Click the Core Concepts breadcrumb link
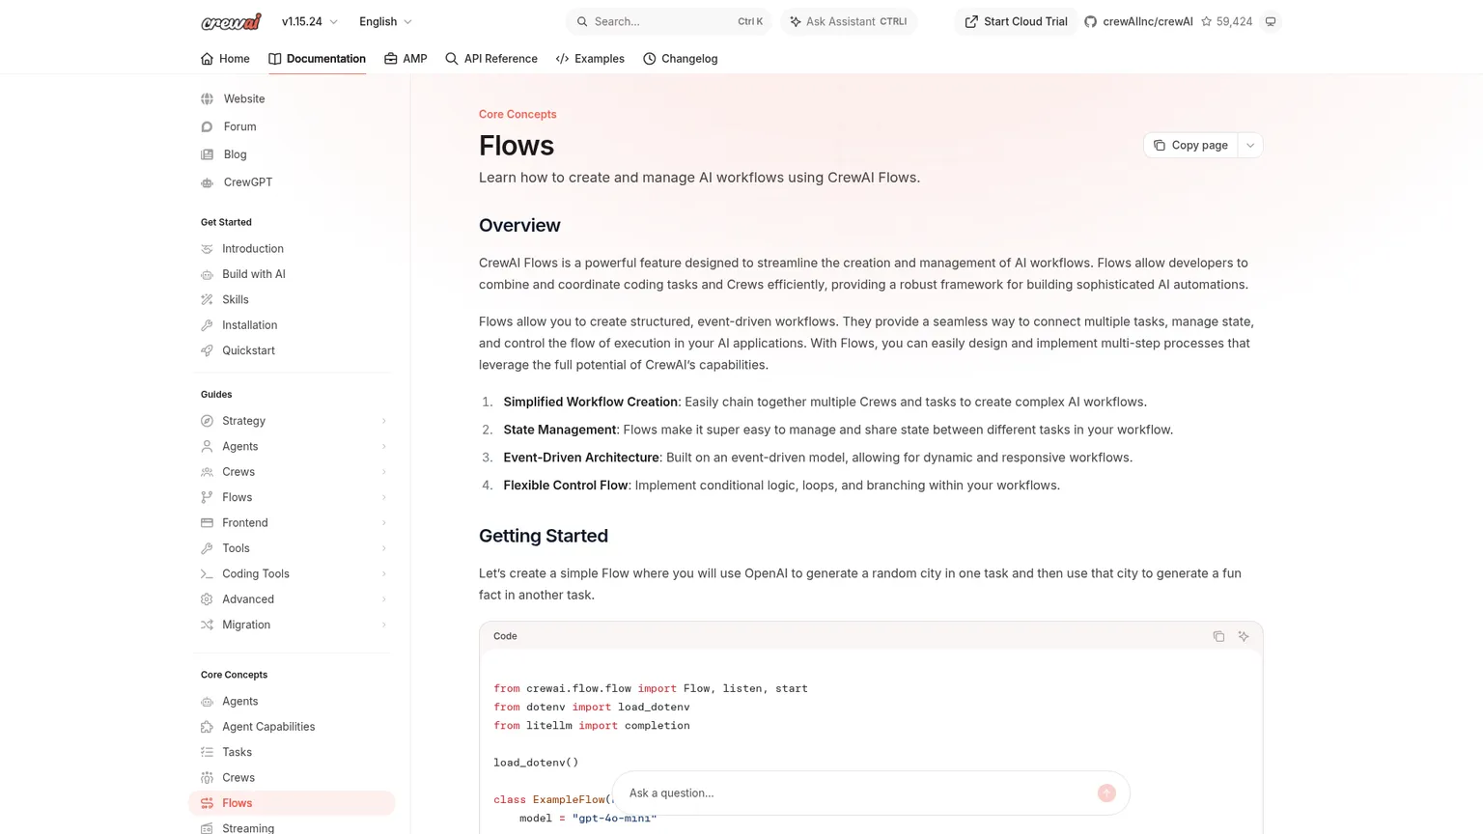This screenshot has height=834, width=1483. tap(518, 114)
